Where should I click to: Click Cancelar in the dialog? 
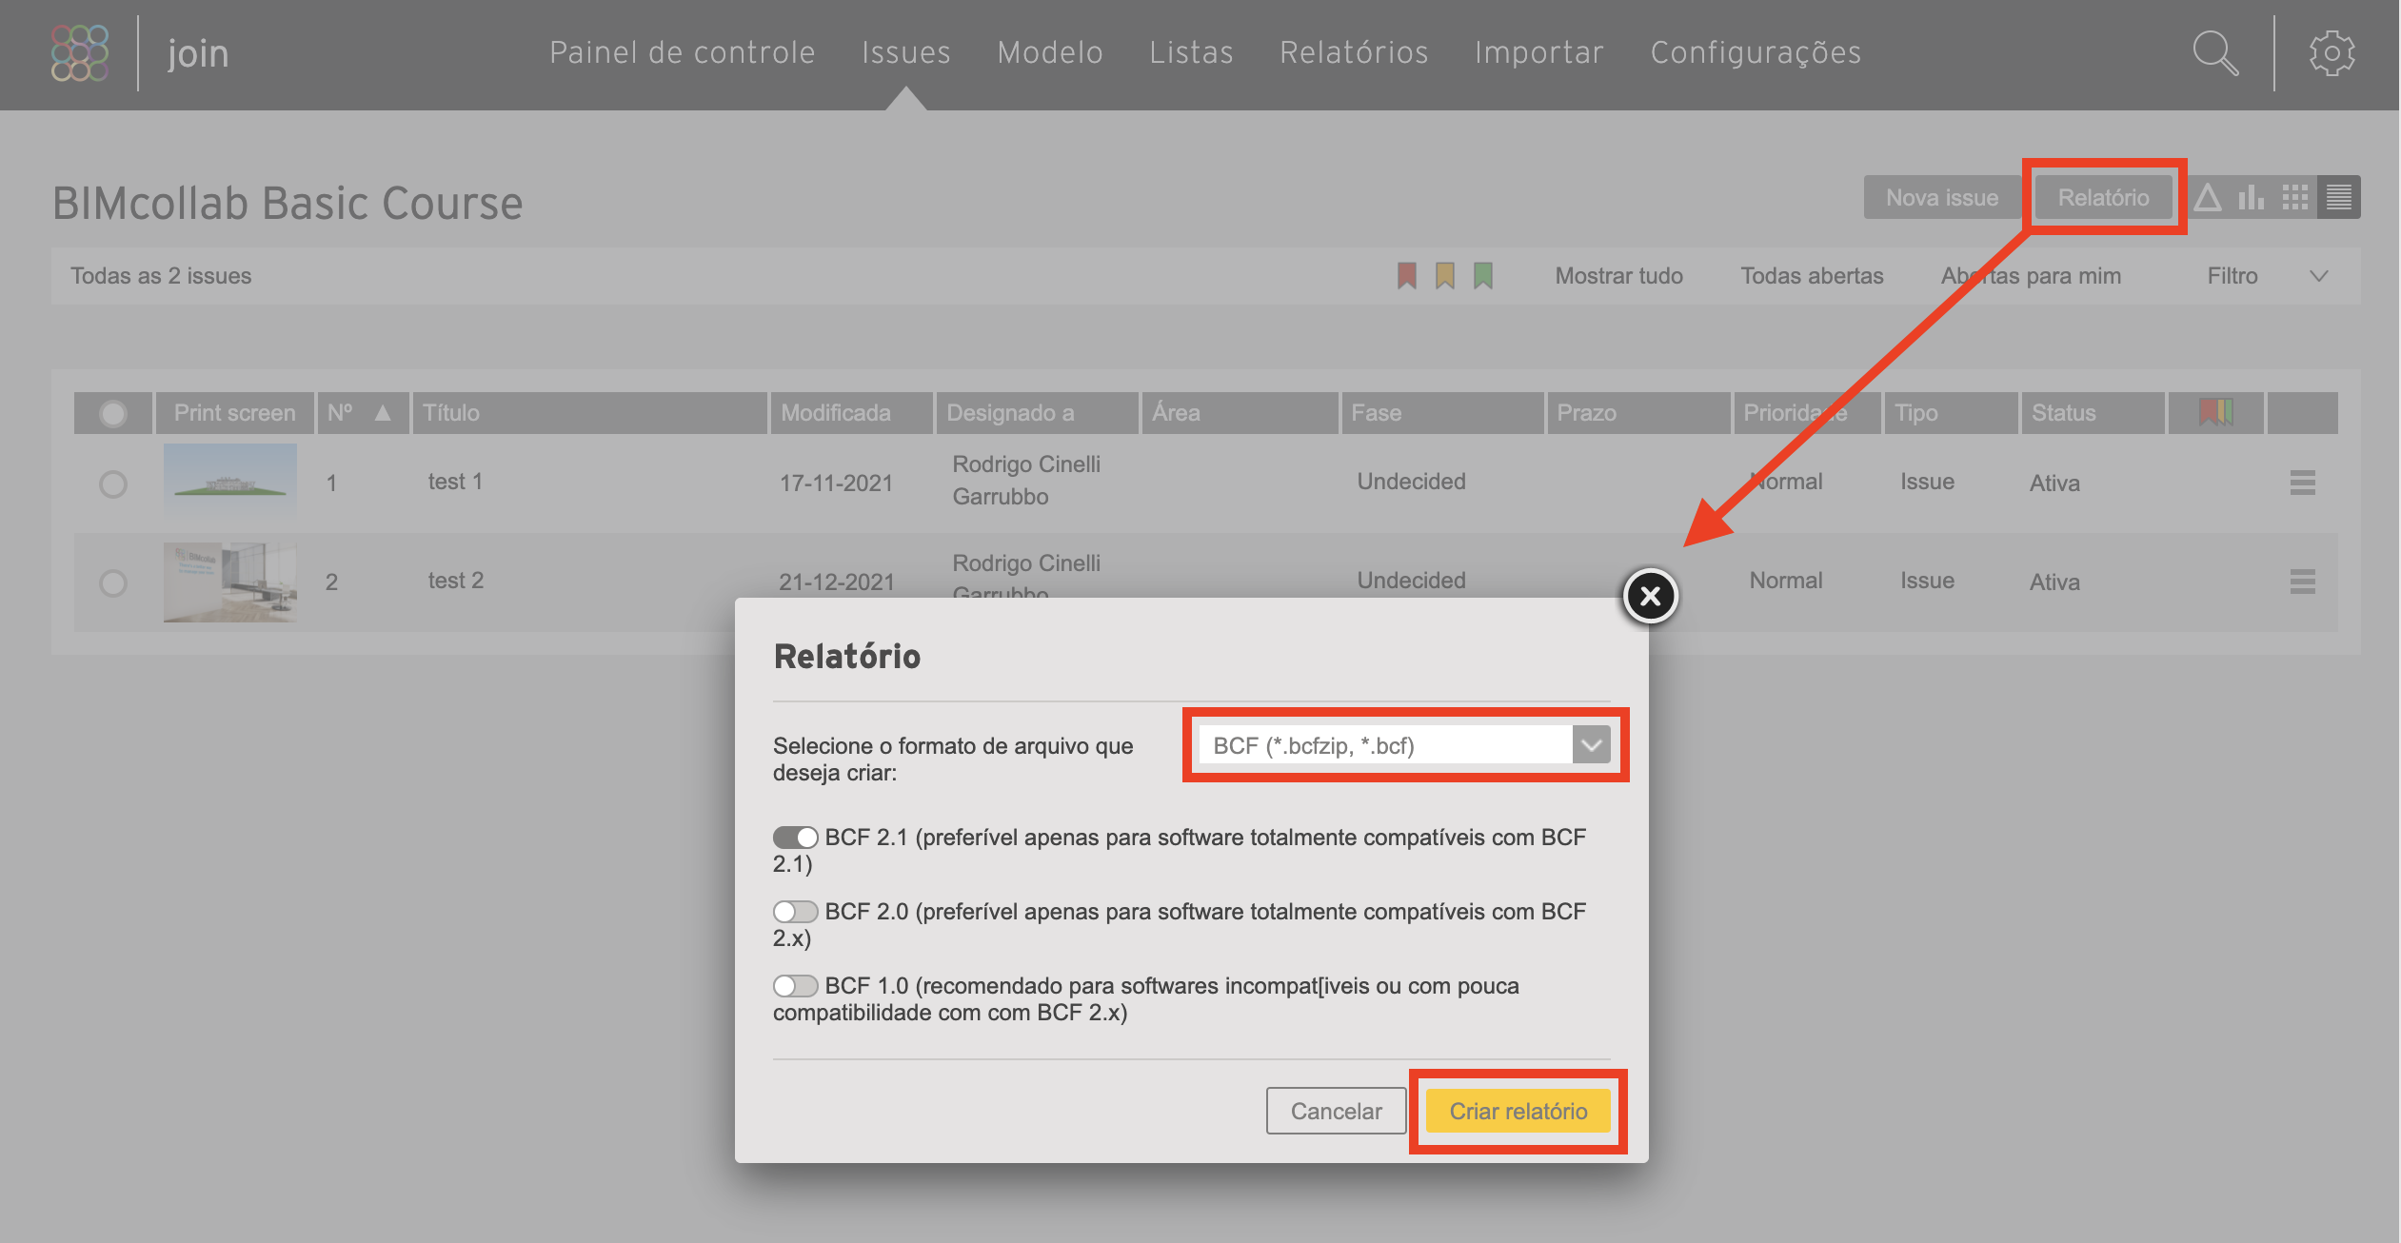(1336, 1111)
